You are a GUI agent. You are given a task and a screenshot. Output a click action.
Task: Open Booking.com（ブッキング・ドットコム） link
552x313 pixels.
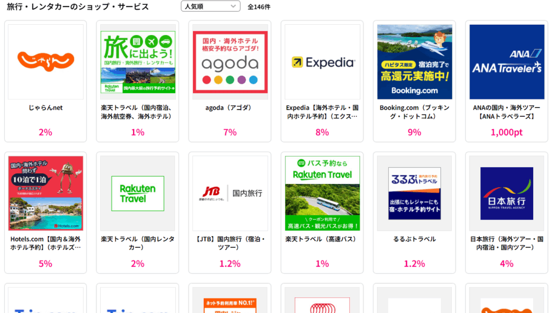(415, 112)
